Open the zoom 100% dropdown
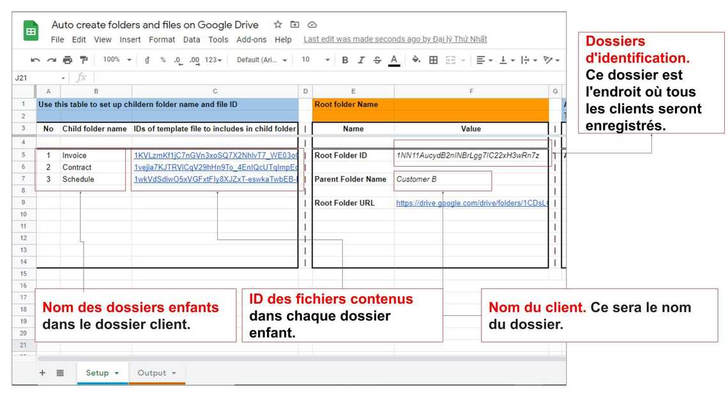Screen dimensions: 728x397 [x=118, y=60]
